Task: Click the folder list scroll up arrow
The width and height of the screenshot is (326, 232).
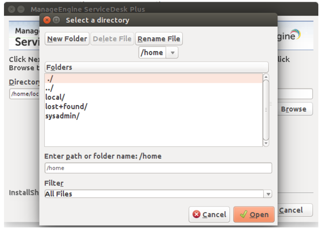Action: coord(266,77)
